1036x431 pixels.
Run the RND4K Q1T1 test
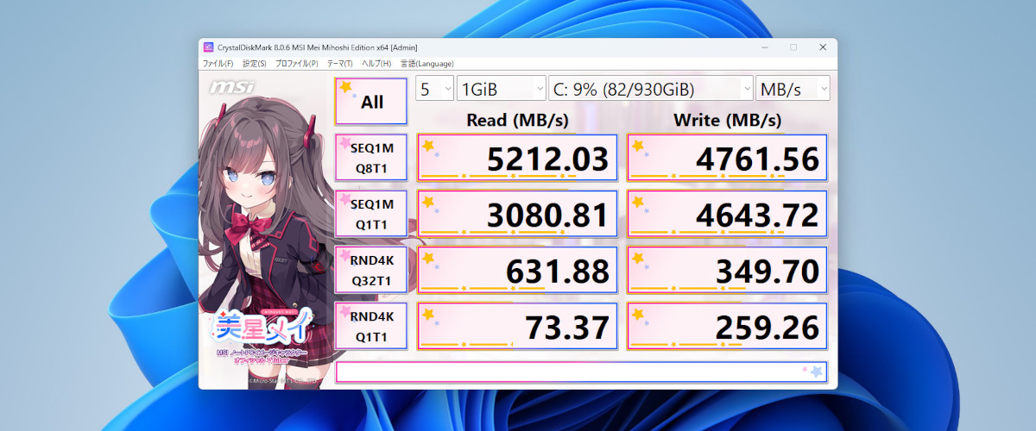click(371, 326)
